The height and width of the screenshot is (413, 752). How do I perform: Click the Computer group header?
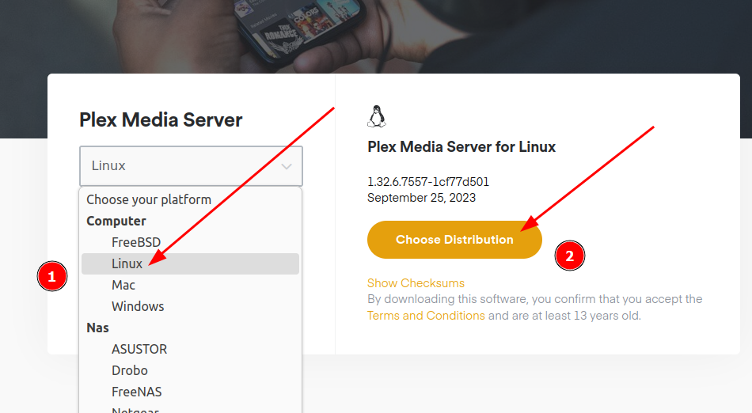point(116,221)
